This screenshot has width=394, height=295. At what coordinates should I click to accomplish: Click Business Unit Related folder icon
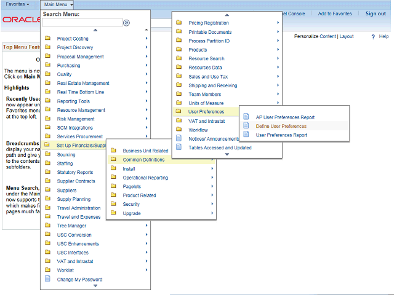click(113, 150)
